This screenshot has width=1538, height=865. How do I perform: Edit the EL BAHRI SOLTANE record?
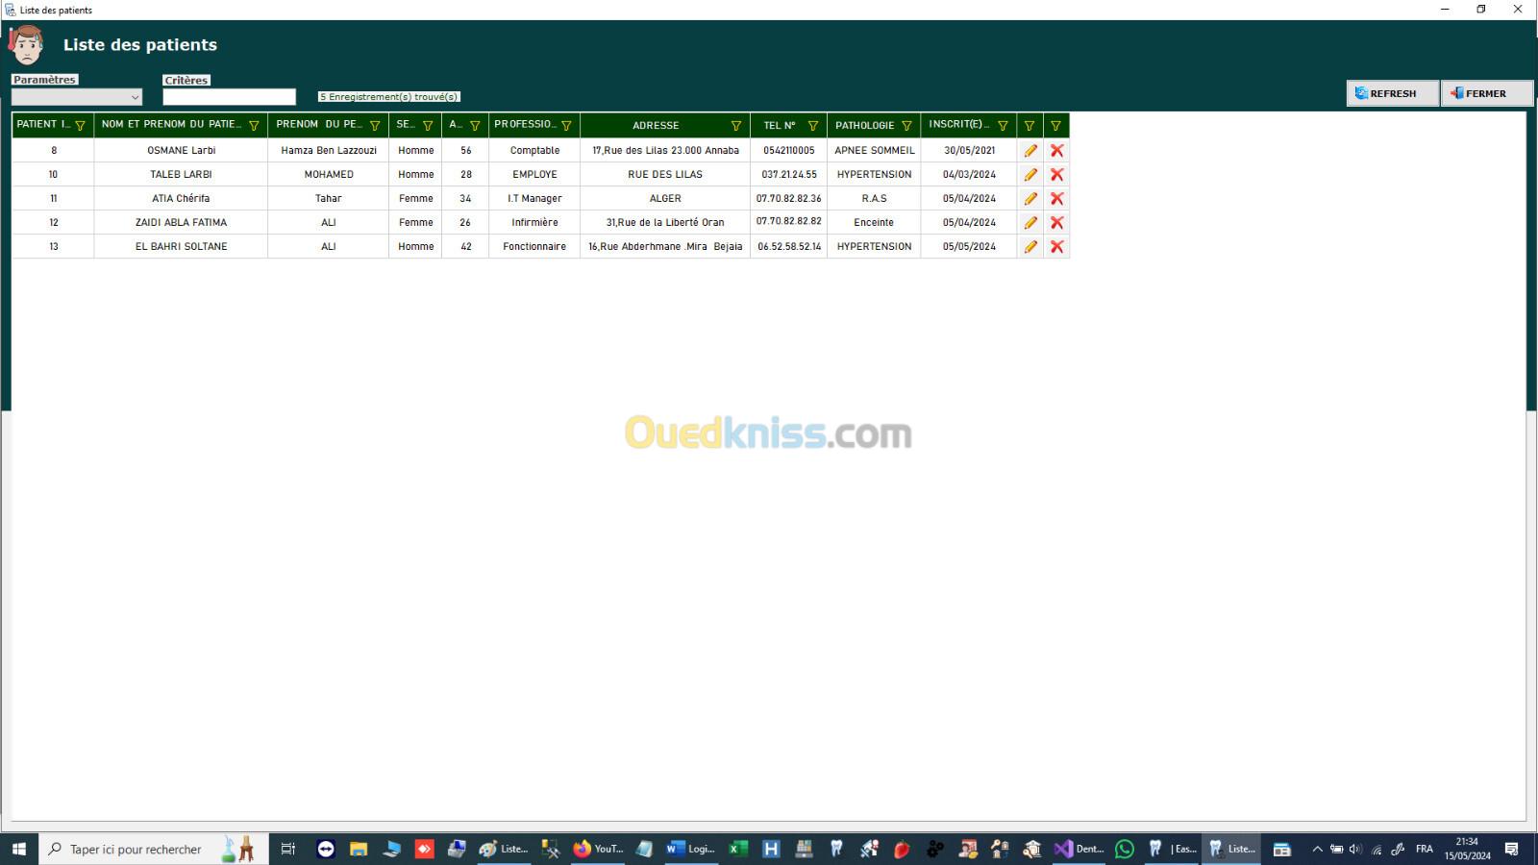pos(1030,247)
